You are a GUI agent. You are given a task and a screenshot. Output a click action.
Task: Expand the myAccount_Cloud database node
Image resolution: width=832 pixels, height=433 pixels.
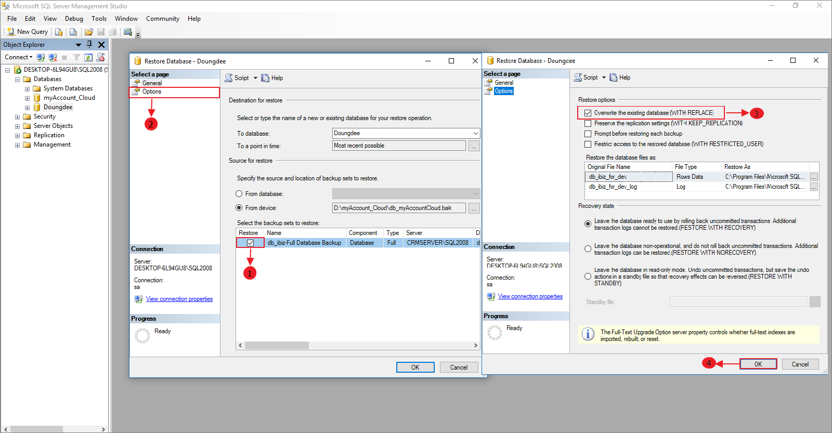(27, 98)
